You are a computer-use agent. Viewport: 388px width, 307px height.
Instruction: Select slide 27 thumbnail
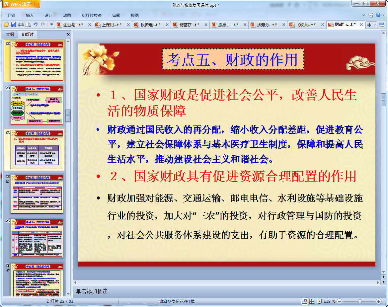tap(37, 280)
